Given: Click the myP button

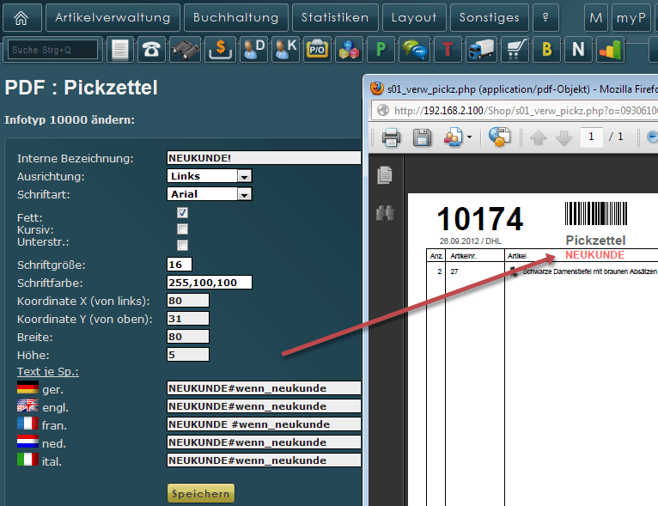Looking at the screenshot, I should point(631,18).
